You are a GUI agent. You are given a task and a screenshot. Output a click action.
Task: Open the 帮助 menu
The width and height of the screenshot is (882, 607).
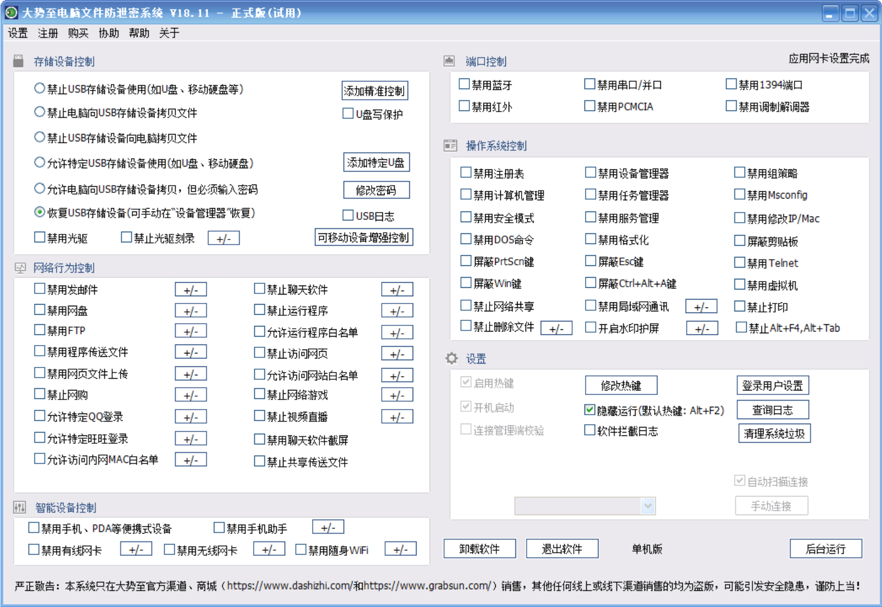[x=139, y=33]
